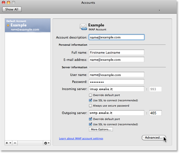Select Example account in the sidebar list
Image resolution: width=179 pixels, height=153 pixels.
coord(27,25)
